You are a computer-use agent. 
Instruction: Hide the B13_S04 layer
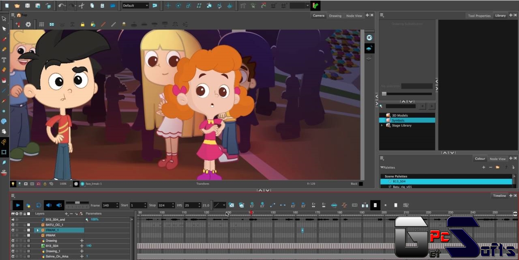13,246
